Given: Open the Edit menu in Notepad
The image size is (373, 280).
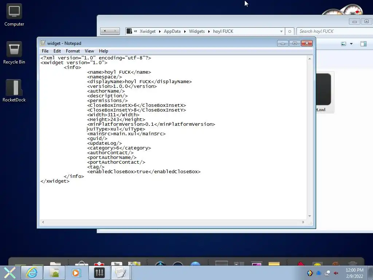Looking at the screenshot, I should [57, 51].
